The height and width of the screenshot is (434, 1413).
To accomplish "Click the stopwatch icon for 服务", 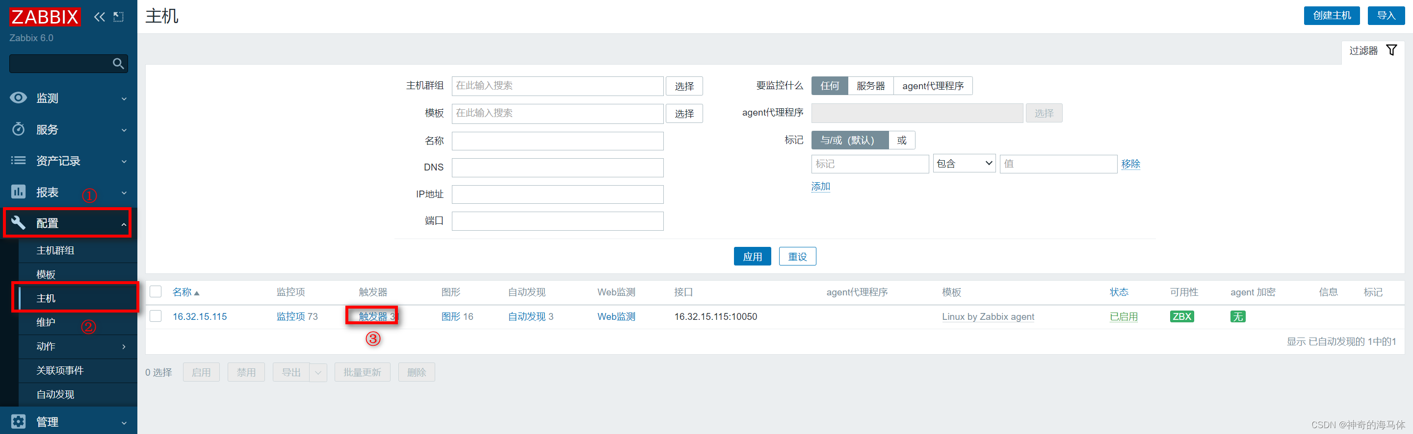I will coord(18,129).
